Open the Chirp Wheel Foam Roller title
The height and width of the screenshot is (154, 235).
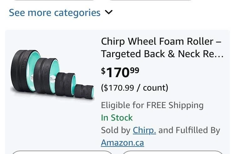click(161, 41)
